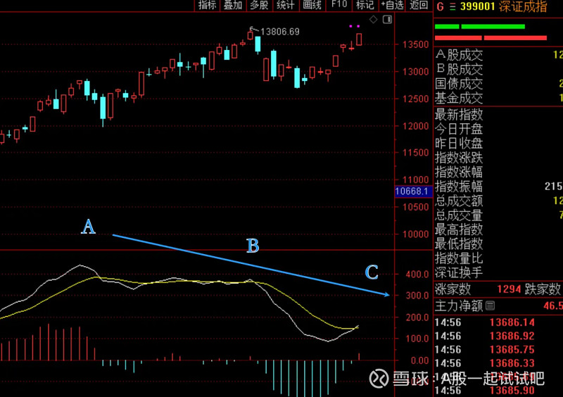Viewport: 563px width, 397px height.
Task: Click the diamond icon above chart
Action: point(374,20)
